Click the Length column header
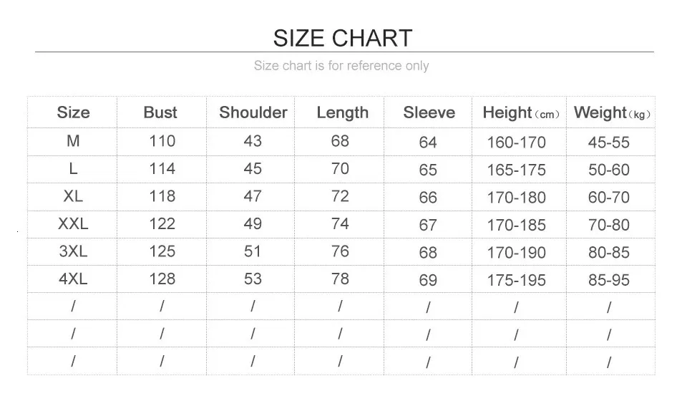This screenshot has height=396, width=687. 342,112
